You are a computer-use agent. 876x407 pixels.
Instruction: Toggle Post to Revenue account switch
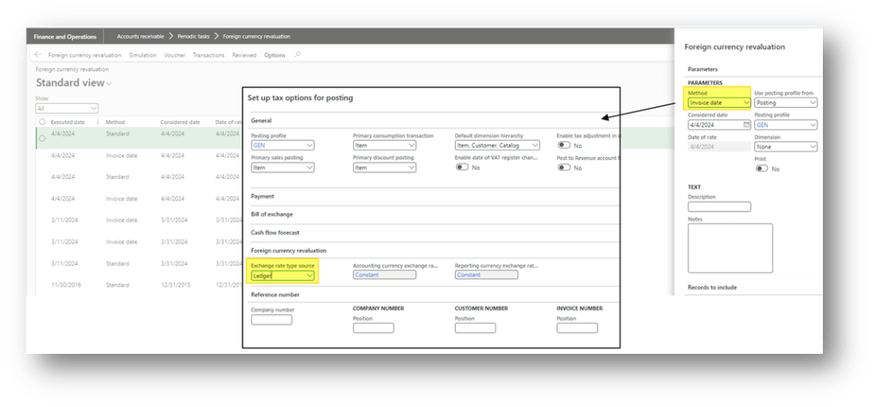click(564, 167)
